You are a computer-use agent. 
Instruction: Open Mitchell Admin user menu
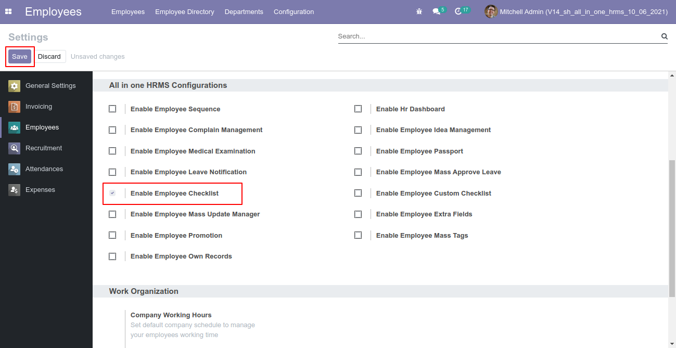[x=576, y=11]
